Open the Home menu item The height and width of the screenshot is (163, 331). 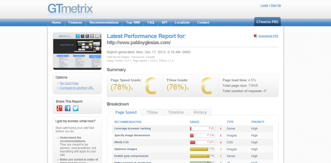56,23
